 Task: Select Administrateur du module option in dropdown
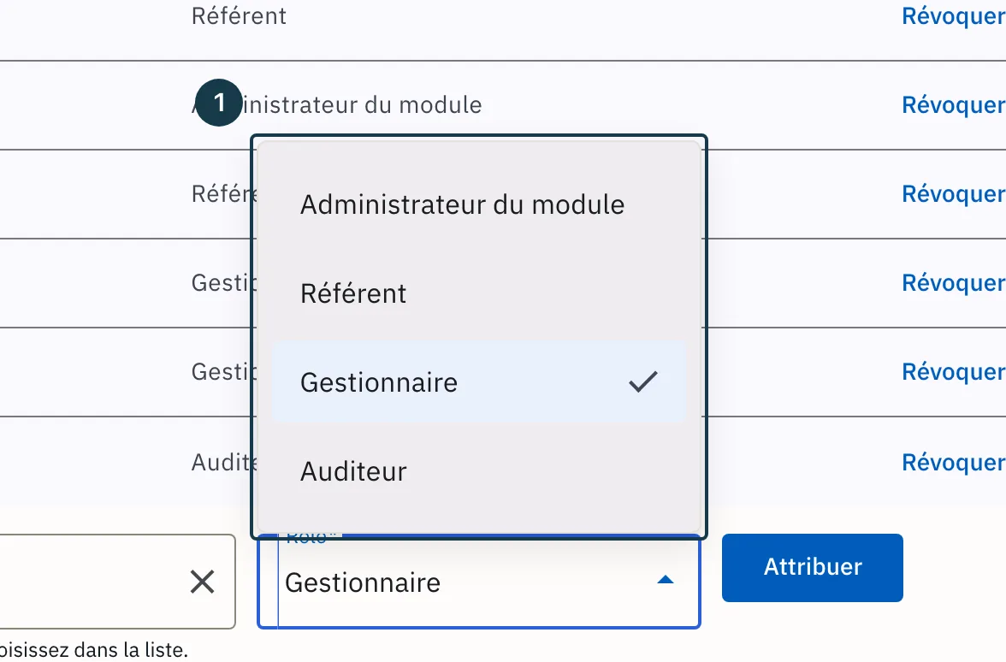[479, 204]
